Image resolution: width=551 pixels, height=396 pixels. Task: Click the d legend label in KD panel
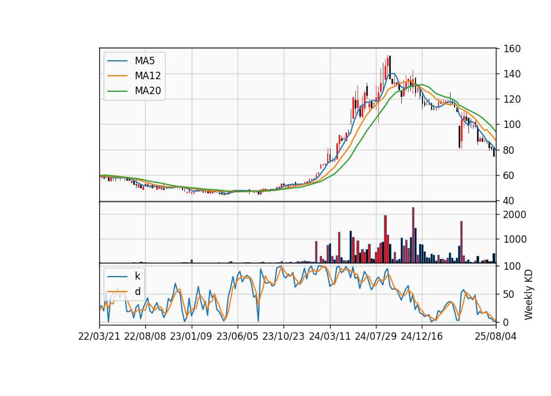pos(137,292)
